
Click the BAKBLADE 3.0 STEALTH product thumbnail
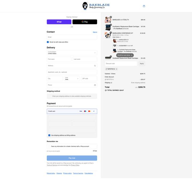pyautogui.click(x=108, y=20)
